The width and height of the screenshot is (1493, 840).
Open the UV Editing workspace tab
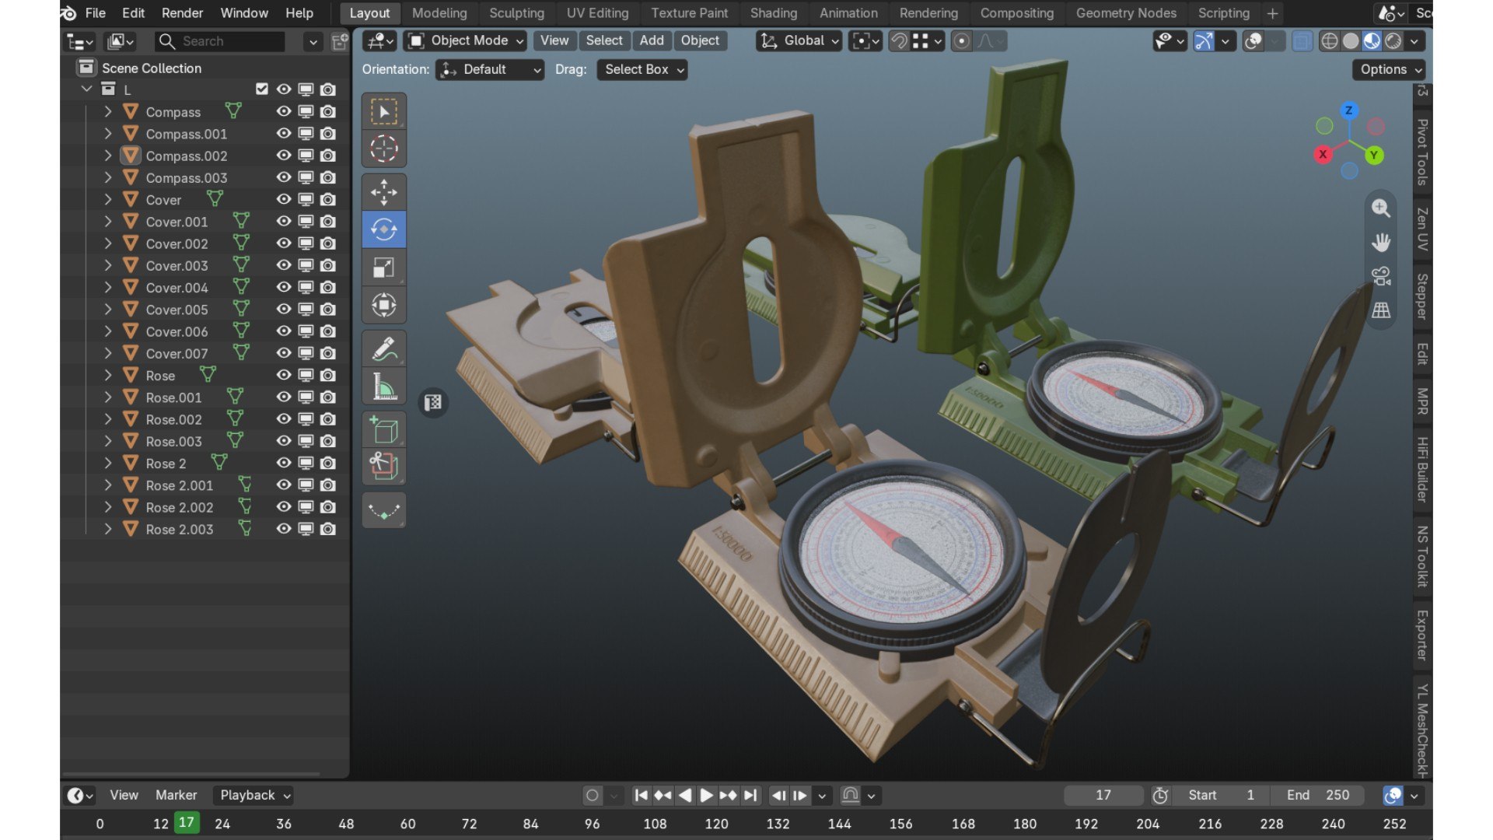[x=597, y=13]
